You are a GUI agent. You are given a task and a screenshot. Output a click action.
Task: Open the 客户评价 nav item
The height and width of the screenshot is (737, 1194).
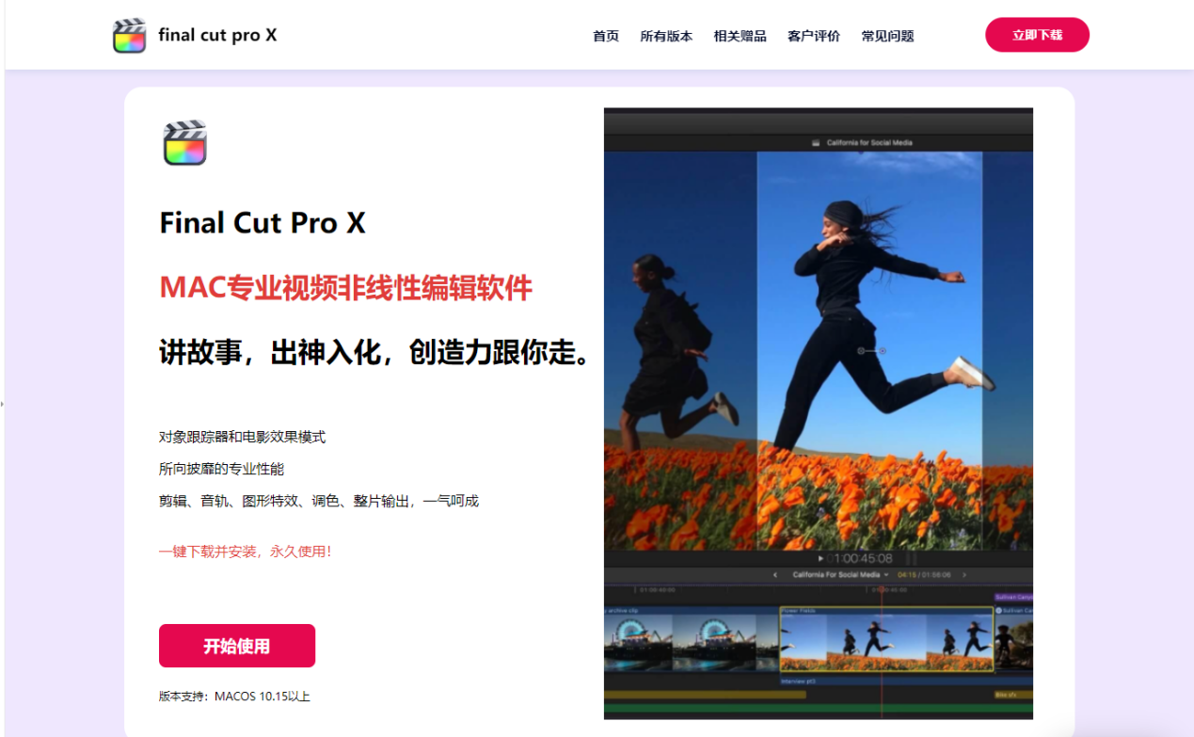pyautogui.click(x=814, y=36)
